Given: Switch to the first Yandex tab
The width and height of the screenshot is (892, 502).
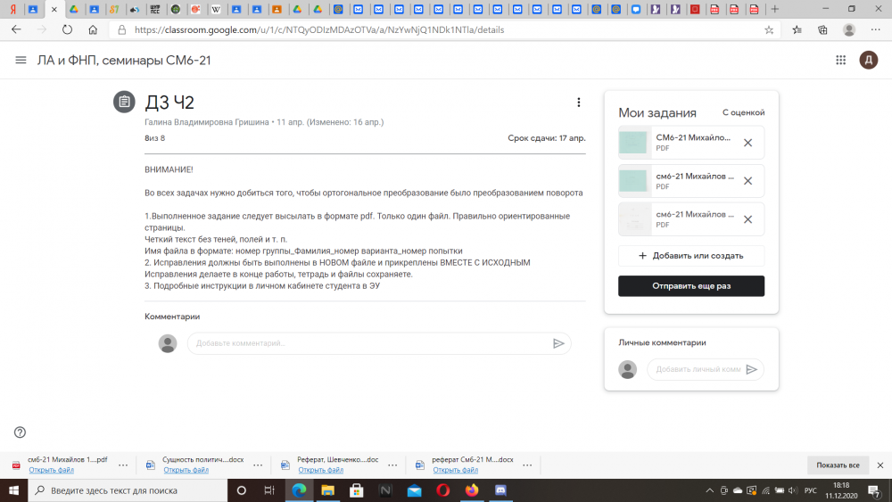Looking at the screenshot, I should [x=12, y=9].
